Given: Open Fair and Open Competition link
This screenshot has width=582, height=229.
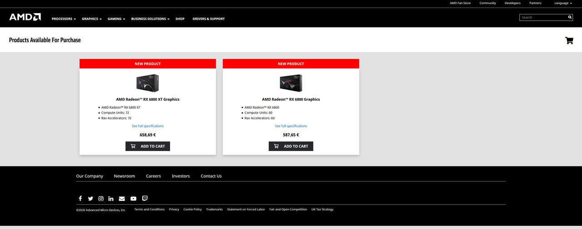Looking at the screenshot, I should click(x=288, y=210).
